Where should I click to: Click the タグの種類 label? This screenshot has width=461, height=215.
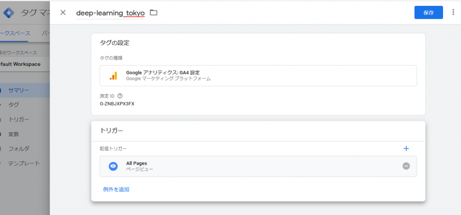[111, 58]
